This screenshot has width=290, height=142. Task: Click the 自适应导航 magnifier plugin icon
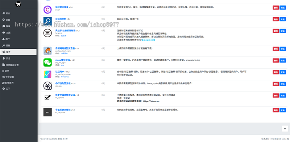(47, 21)
